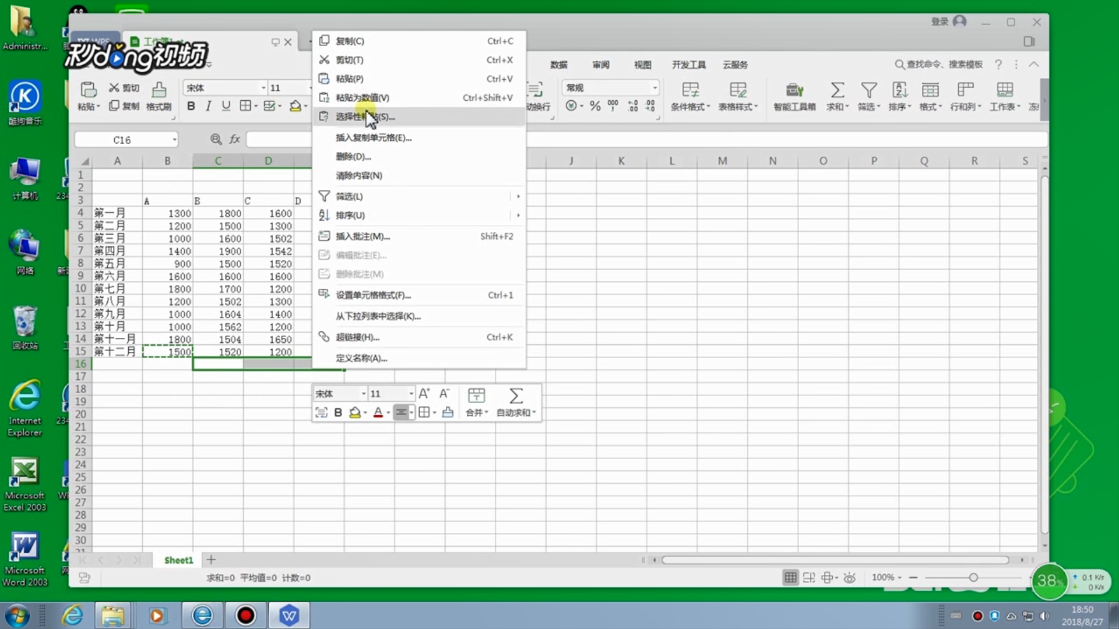Viewport: 1119px width, 629px height.
Task: Add a new sheet with plus button
Action: (211, 560)
